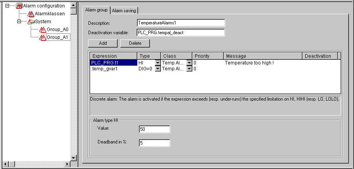Select the .temp_gvar1 expression cell

114,69
